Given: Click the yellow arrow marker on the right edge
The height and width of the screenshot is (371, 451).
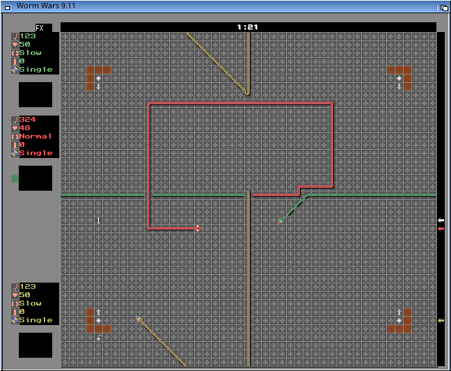Looking at the screenshot, I should click(x=441, y=320).
